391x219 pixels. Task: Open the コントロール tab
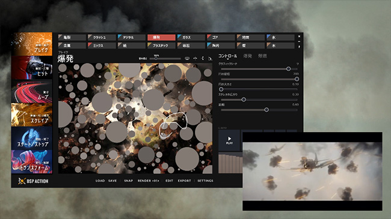pyautogui.click(x=227, y=56)
